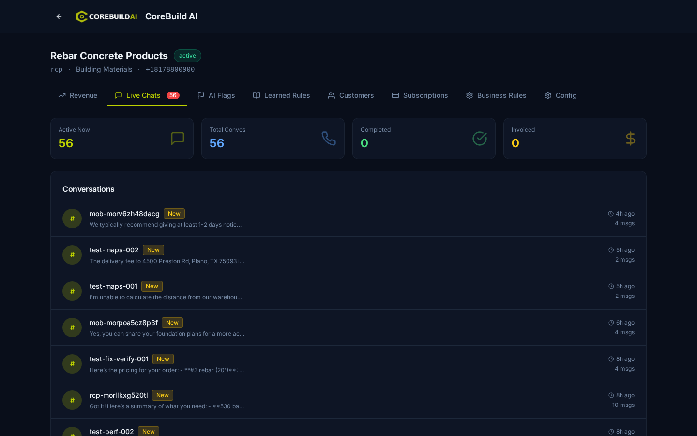Screen dimensions: 697x436
Task: Click the Completed stat card
Action: [x=424, y=139]
